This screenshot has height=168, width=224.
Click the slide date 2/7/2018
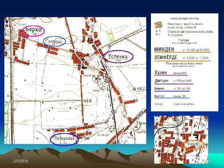pos(21,161)
